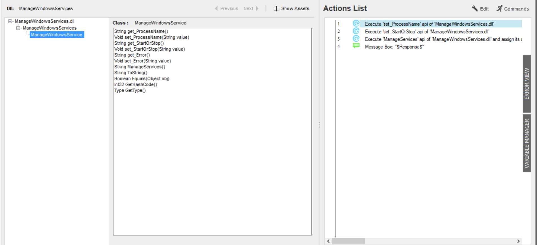Click the Show Assets button

click(291, 8)
